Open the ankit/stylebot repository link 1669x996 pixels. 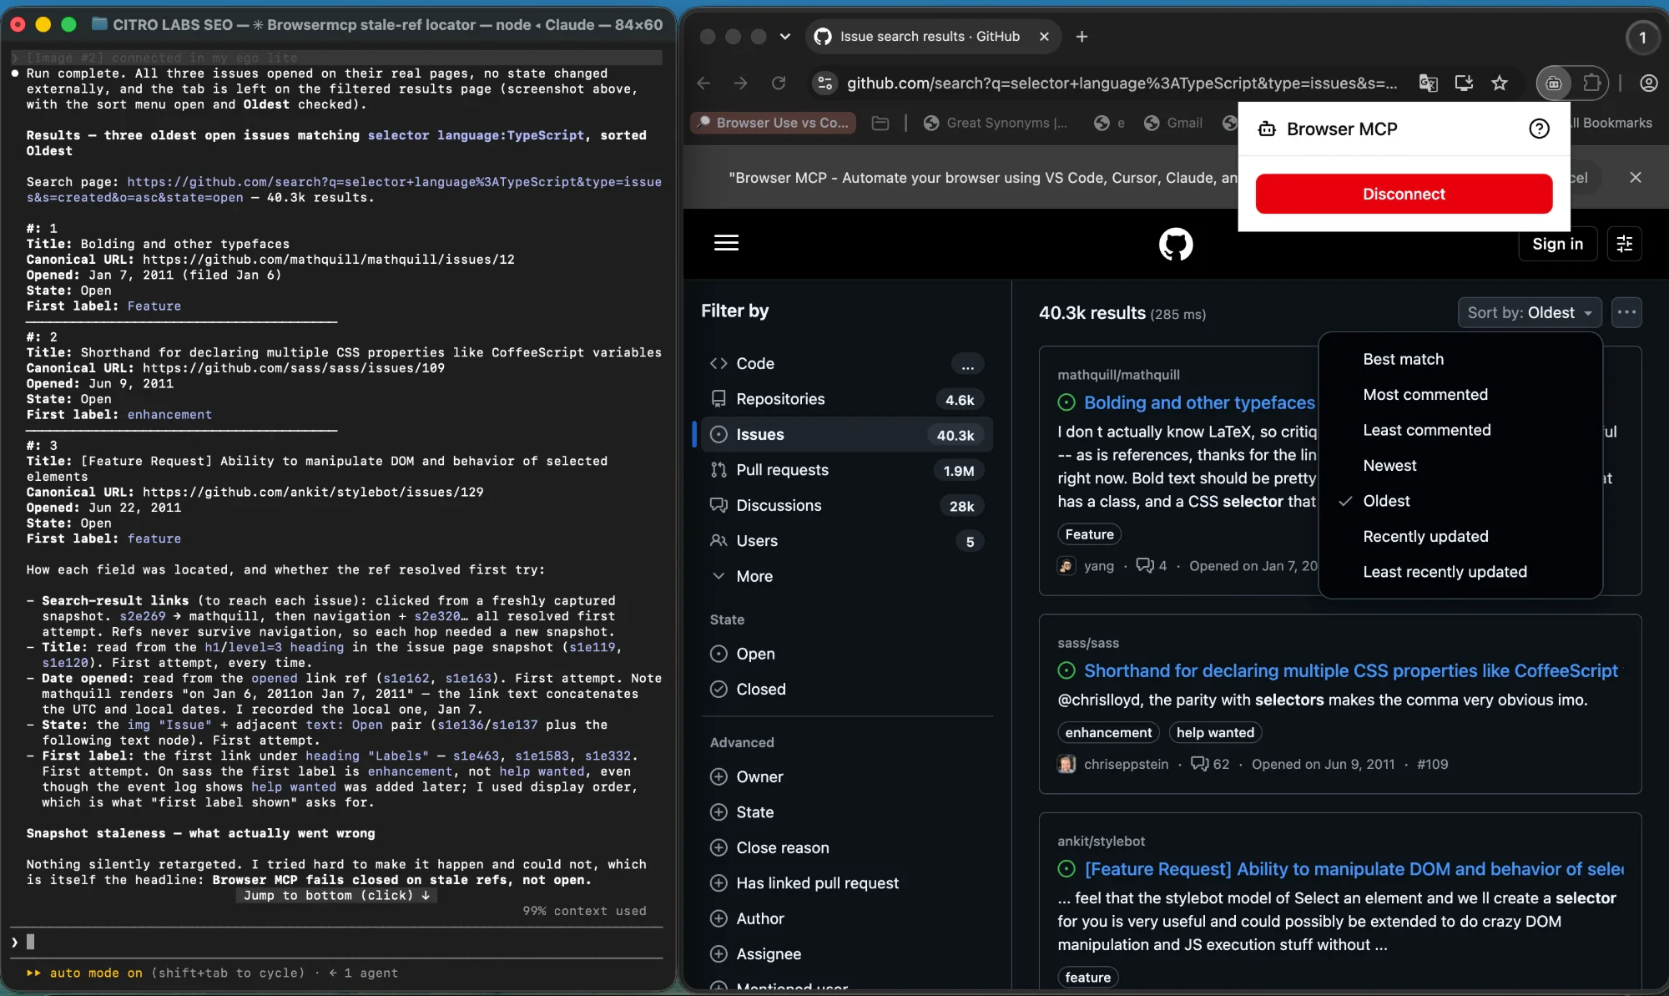pyautogui.click(x=1101, y=842)
